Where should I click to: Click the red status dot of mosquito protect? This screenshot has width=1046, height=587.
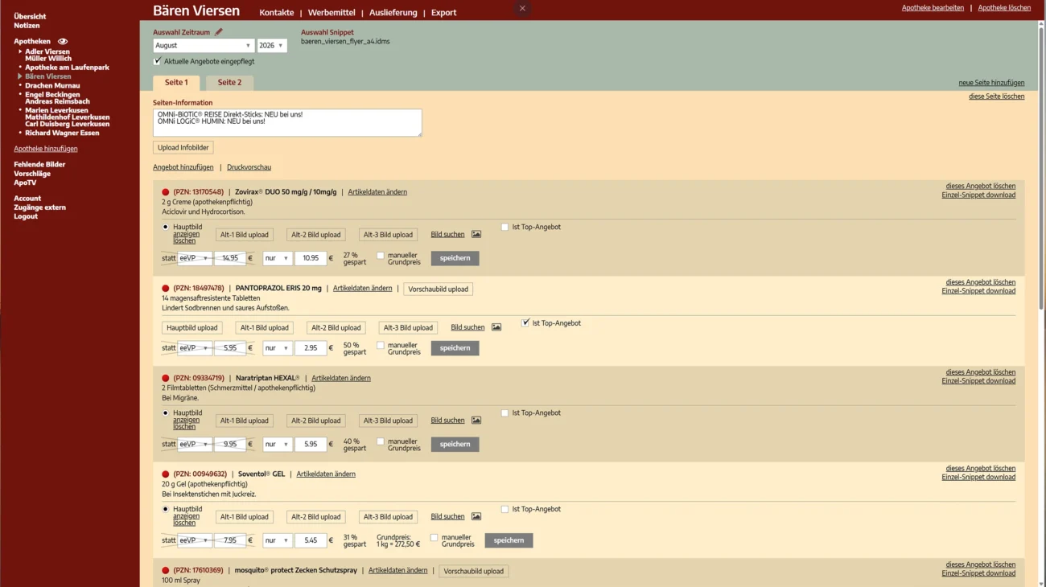(x=166, y=571)
